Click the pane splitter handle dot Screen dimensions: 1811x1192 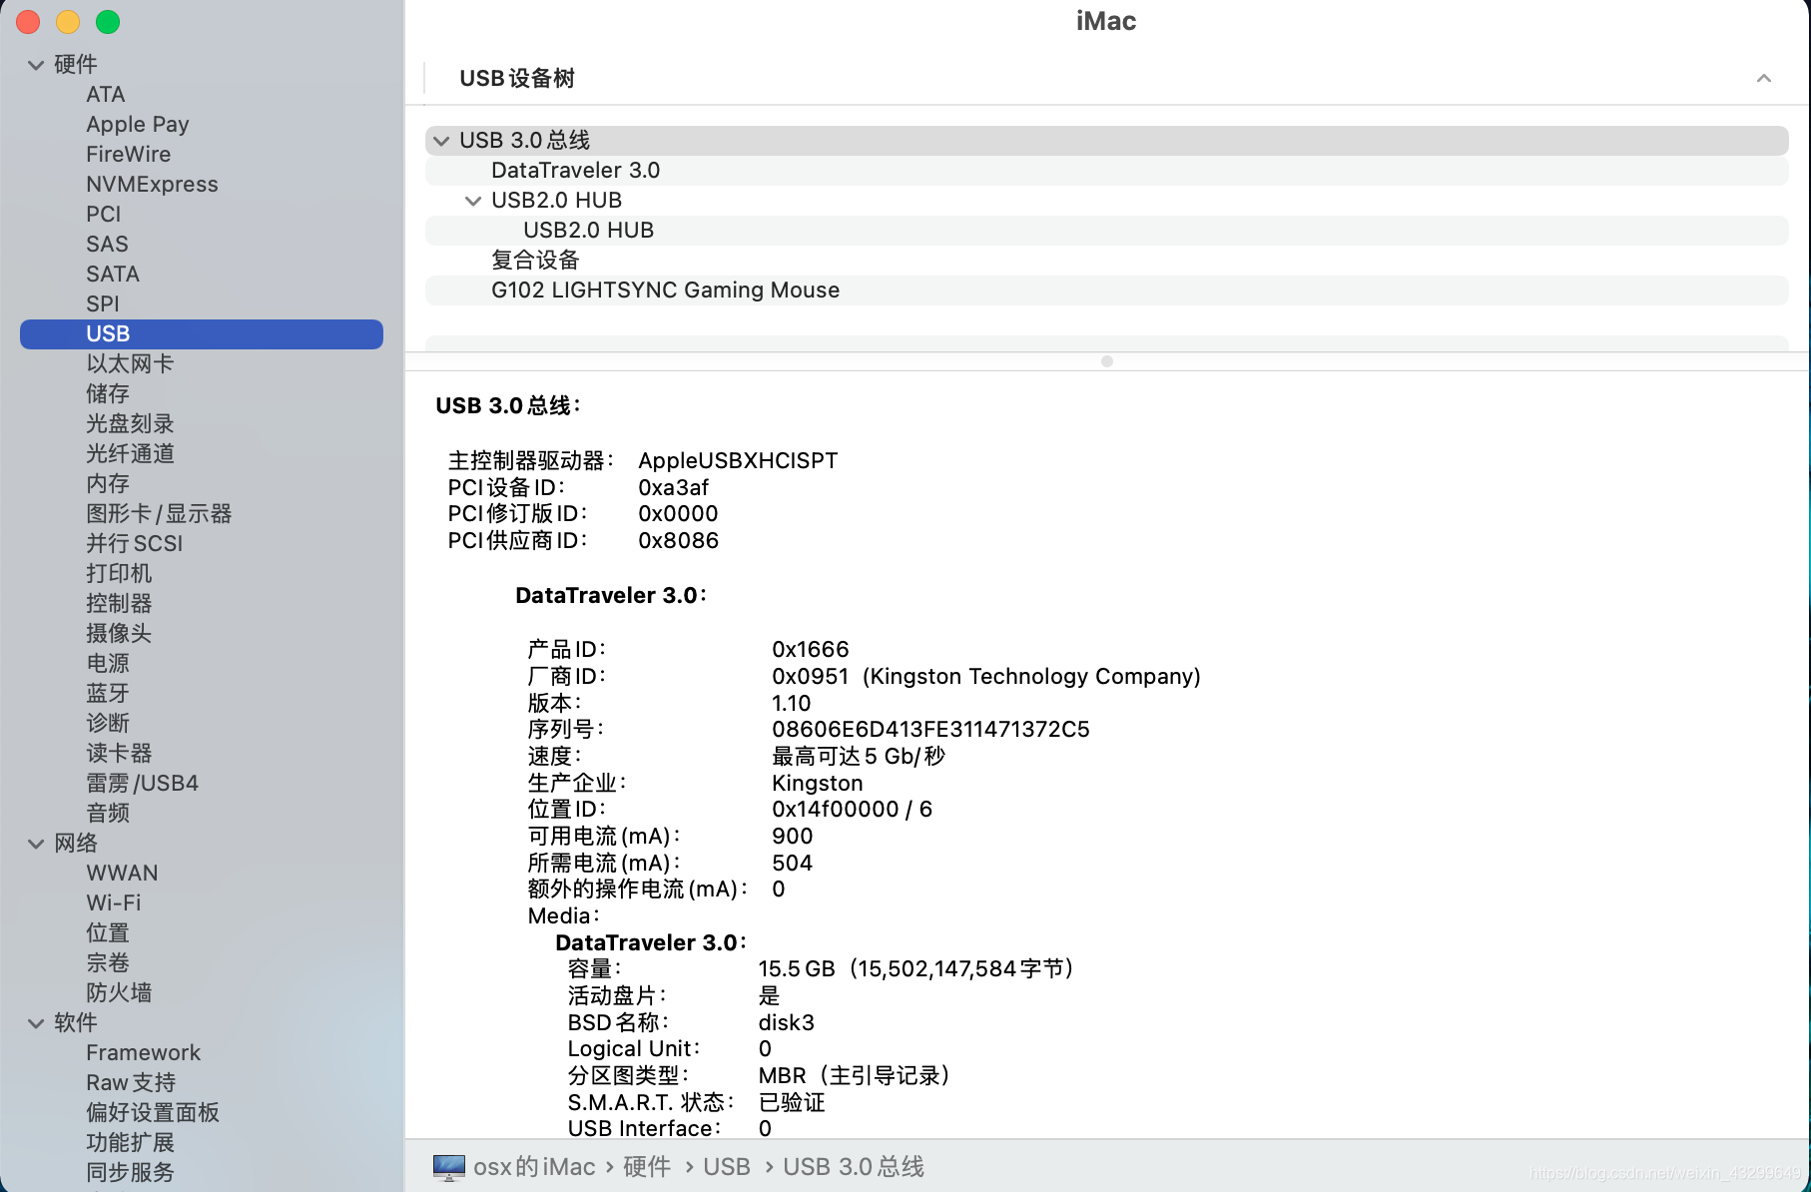[x=1106, y=361]
